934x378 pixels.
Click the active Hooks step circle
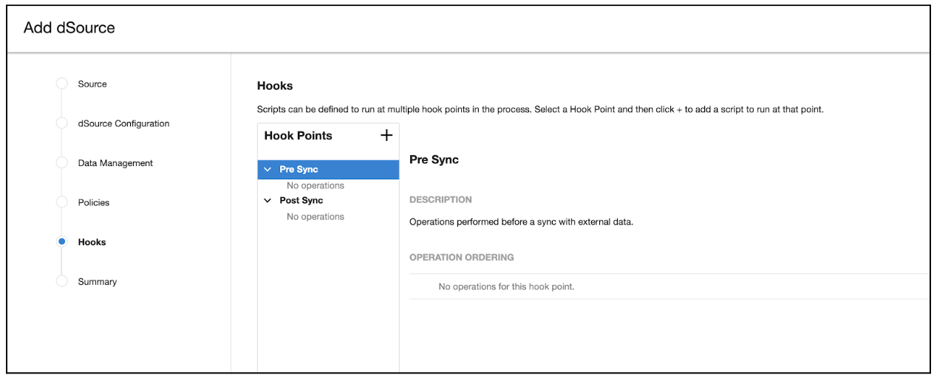[x=62, y=242]
